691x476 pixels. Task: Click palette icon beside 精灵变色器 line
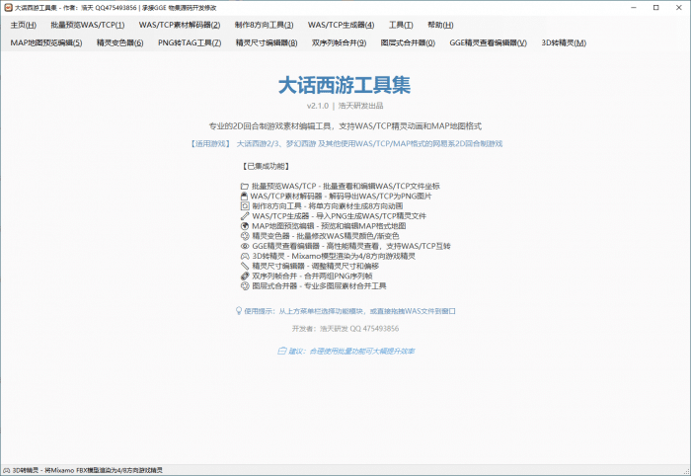[x=245, y=236]
